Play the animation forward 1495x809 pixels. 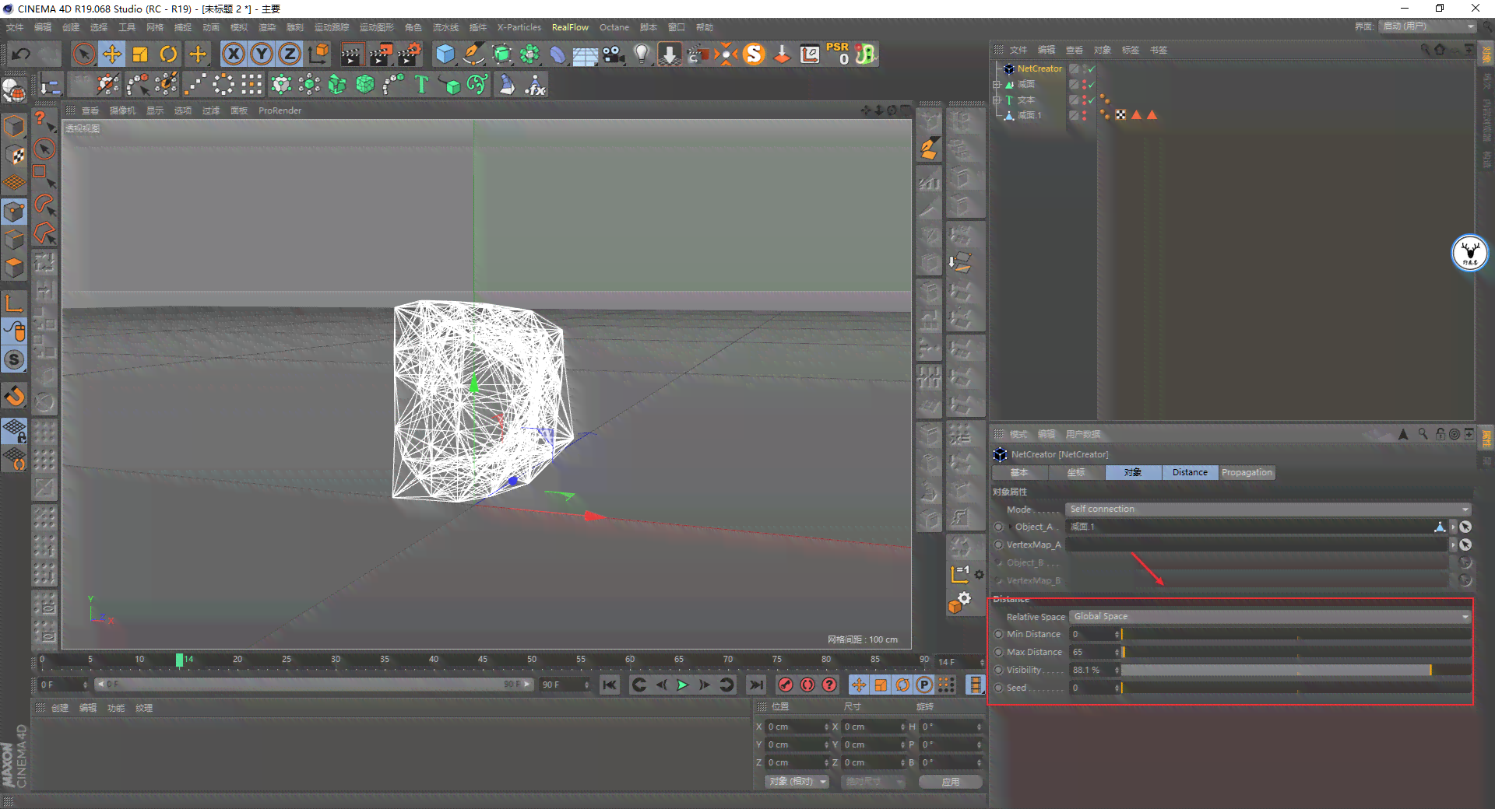682,685
